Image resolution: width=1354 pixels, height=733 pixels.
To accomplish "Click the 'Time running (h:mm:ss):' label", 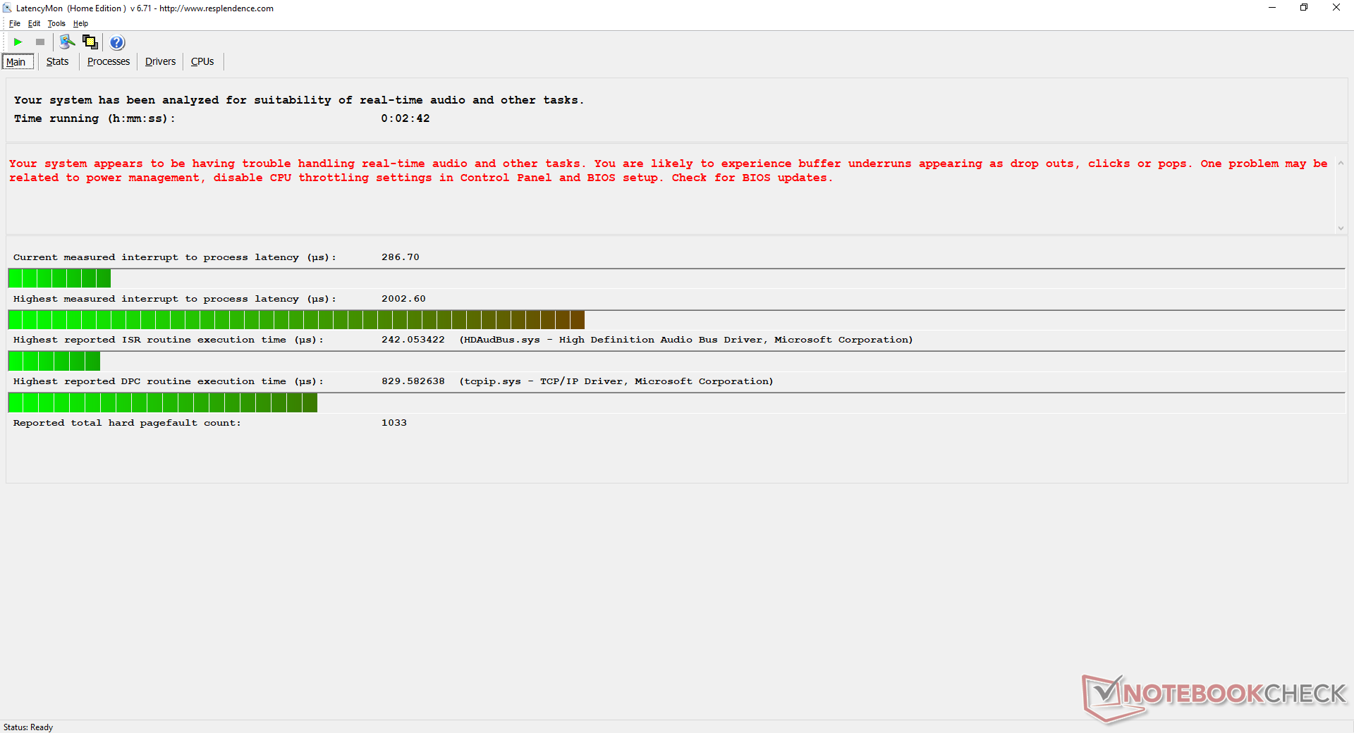I will [94, 118].
